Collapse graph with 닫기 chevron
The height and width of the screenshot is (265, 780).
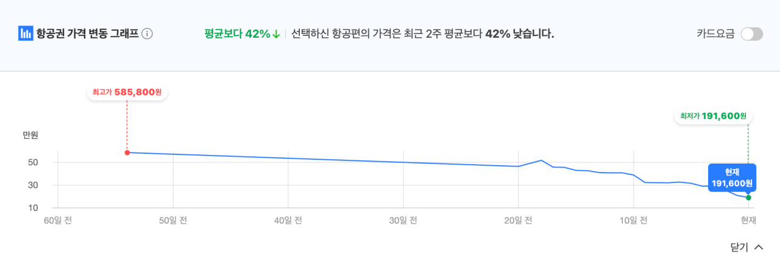[759, 247]
